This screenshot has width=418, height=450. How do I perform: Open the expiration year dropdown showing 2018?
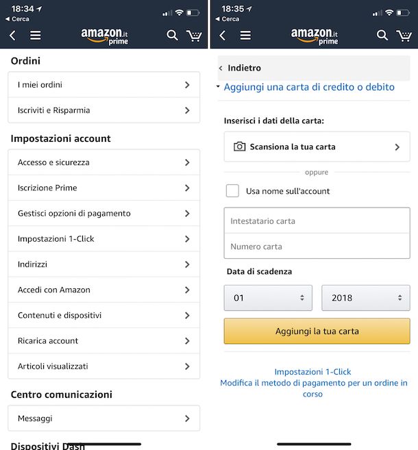[x=366, y=298]
